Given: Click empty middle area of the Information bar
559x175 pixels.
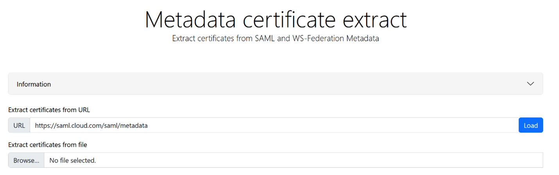Looking at the screenshot, I should [x=274, y=84].
